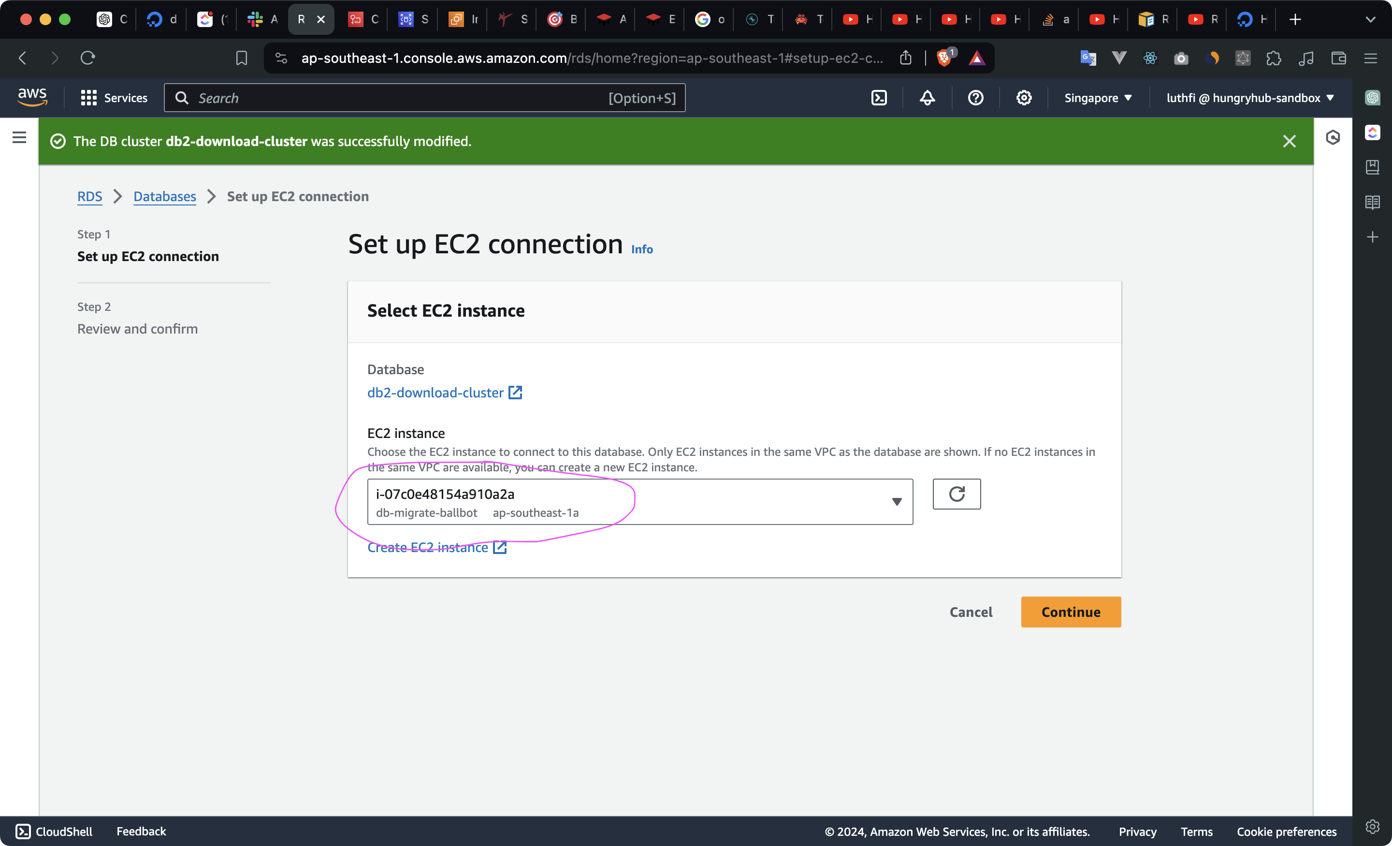The image size is (1392, 846).
Task: Refresh the EC2 instance list
Action: tap(956, 494)
